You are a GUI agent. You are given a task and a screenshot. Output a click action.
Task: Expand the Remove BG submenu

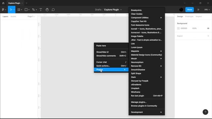pyautogui.click(x=146, y=66)
